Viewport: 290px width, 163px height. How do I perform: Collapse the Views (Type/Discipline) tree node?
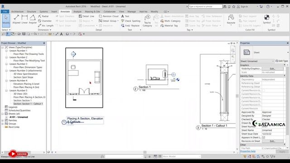[x=3, y=47]
